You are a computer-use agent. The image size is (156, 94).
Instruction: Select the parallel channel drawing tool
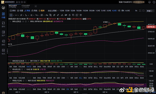pyautogui.click(x=21, y=15)
